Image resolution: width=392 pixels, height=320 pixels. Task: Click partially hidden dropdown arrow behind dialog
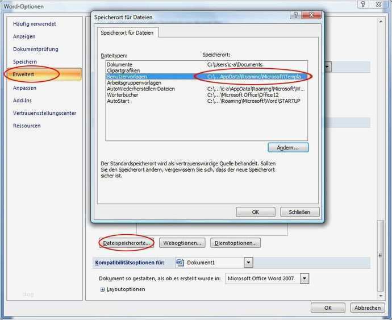tap(327, 67)
